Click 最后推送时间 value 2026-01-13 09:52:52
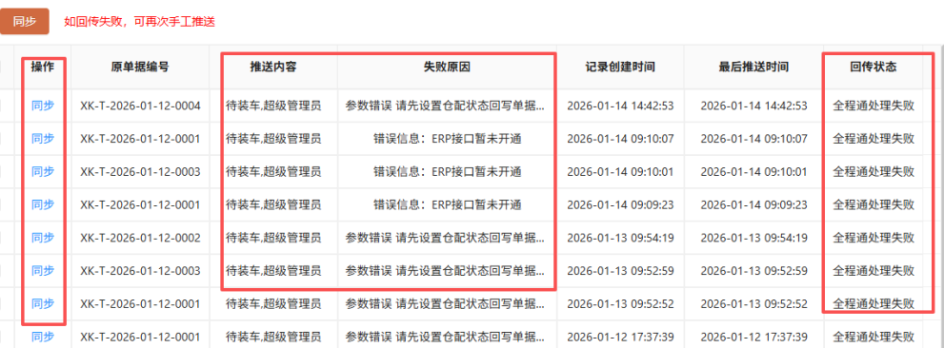Image resolution: width=944 pixels, height=348 pixels. coord(753,304)
